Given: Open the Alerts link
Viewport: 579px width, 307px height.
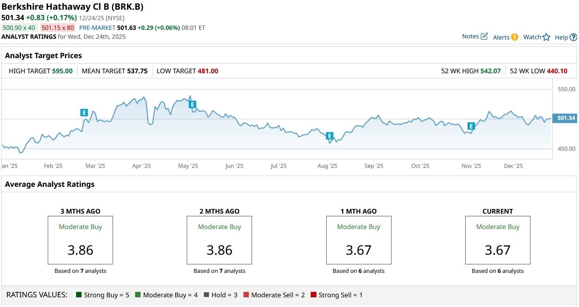Looking at the screenshot, I should [501, 37].
